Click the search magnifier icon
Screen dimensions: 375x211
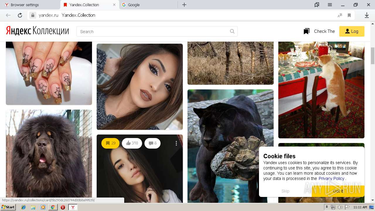point(232,31)
